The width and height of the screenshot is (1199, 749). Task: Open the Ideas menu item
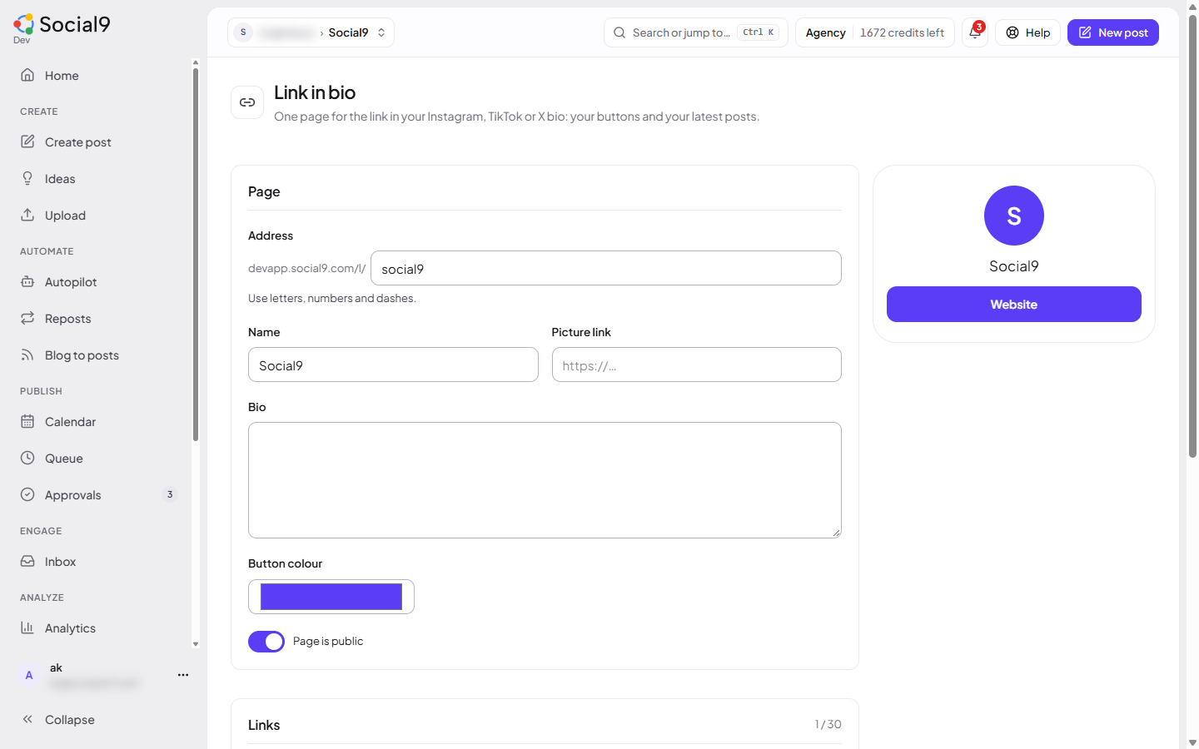99,179
